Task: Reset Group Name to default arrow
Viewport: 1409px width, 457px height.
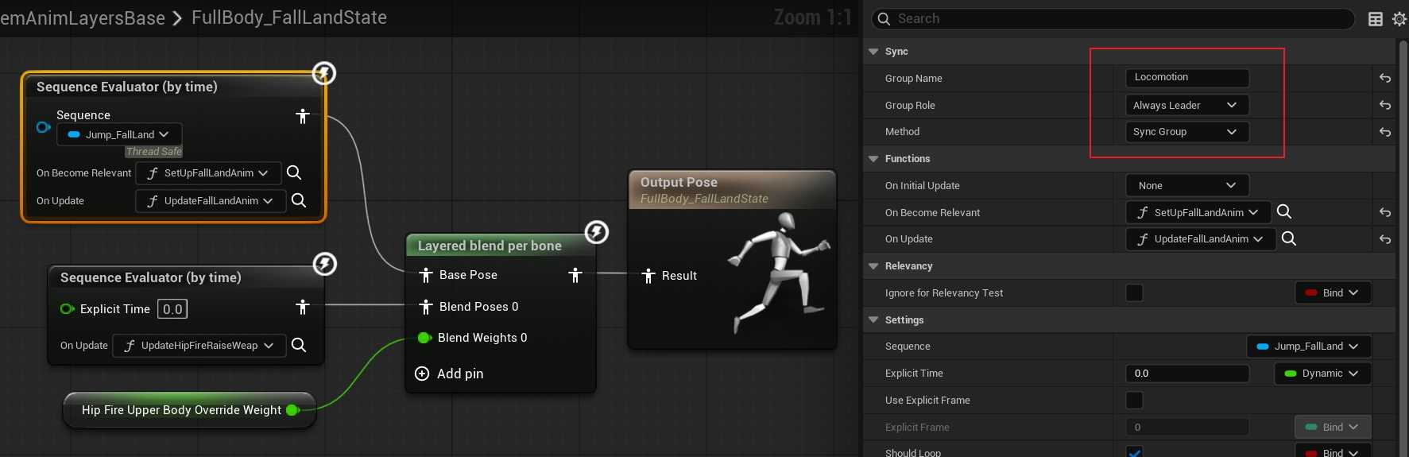Action: [1385, 78]
